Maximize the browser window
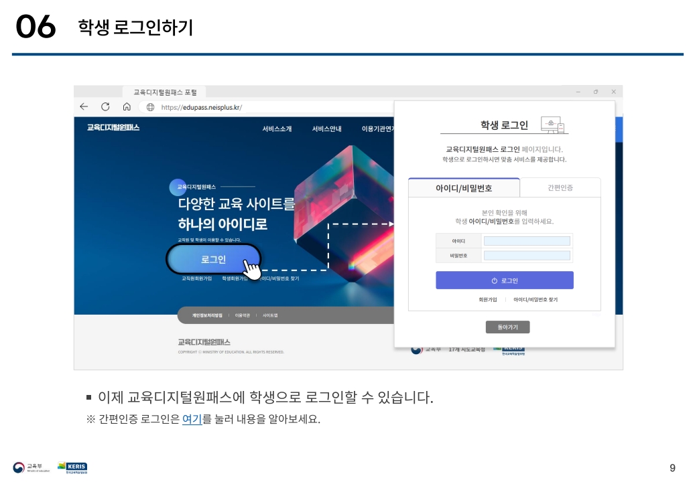The image size is (697, 482). (596, 92)
